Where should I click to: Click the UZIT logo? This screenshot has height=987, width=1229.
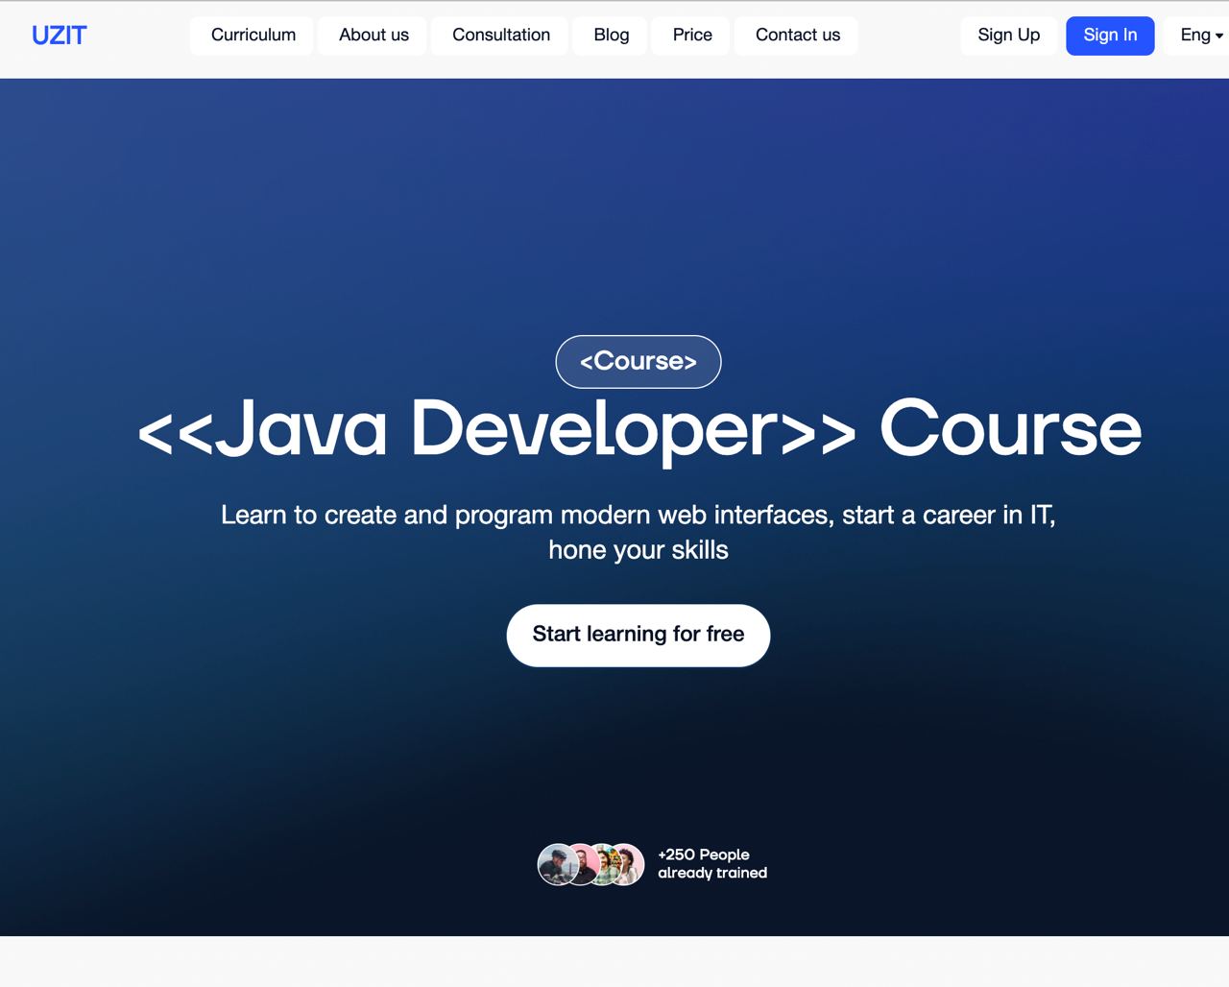(x=59, y=36)
